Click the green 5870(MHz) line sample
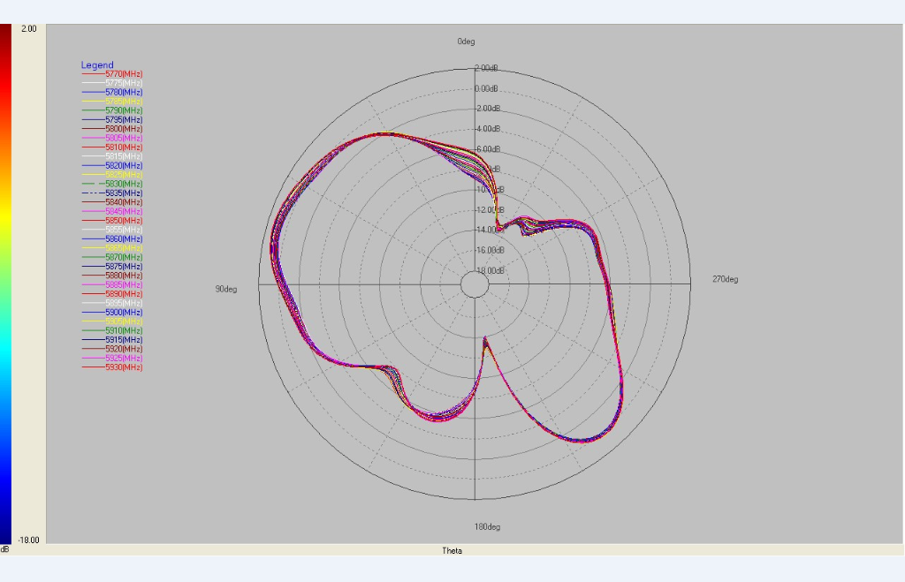Screen dimensions: 905x582 click(x=93, y=258)
